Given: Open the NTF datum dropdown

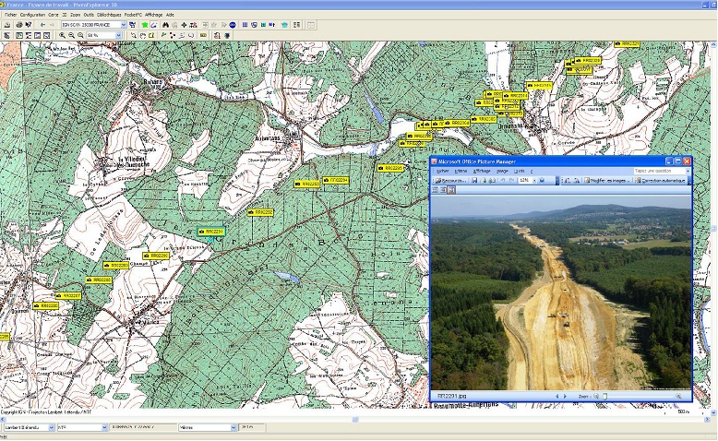Looking at the screenshot, I should click(x=104, y=427).
